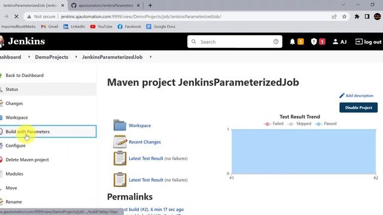
Task: Click the first Latest Test Result clipboard icon
Action: [120, 158]
